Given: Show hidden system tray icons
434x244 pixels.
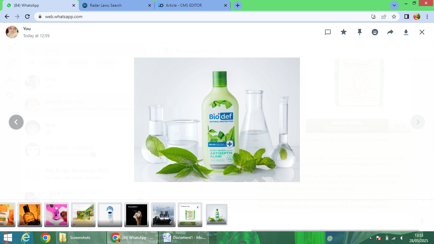Looking at the screenshot, I should pos(370,238).
